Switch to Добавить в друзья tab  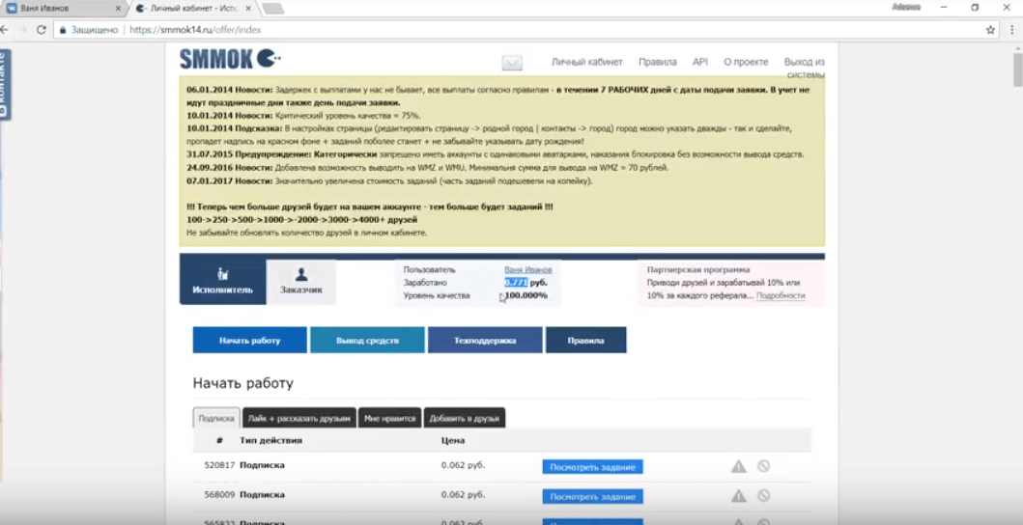pos(465,418)
